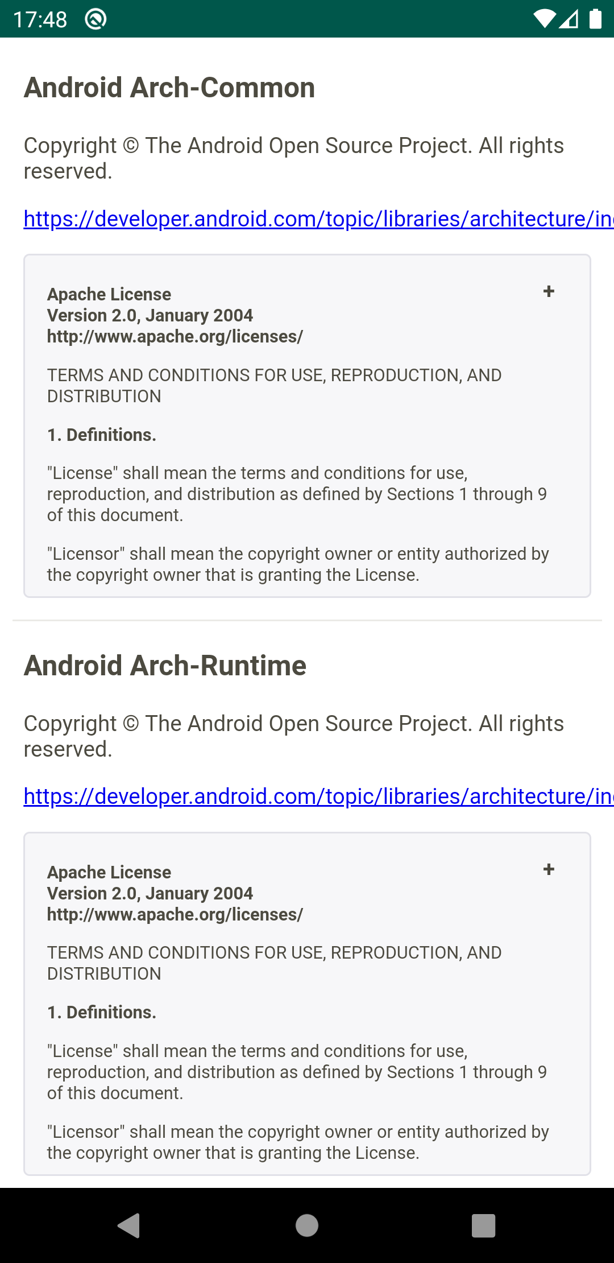Tap "1. Definitions." in Arch-Common license

[x=102, y=435]
